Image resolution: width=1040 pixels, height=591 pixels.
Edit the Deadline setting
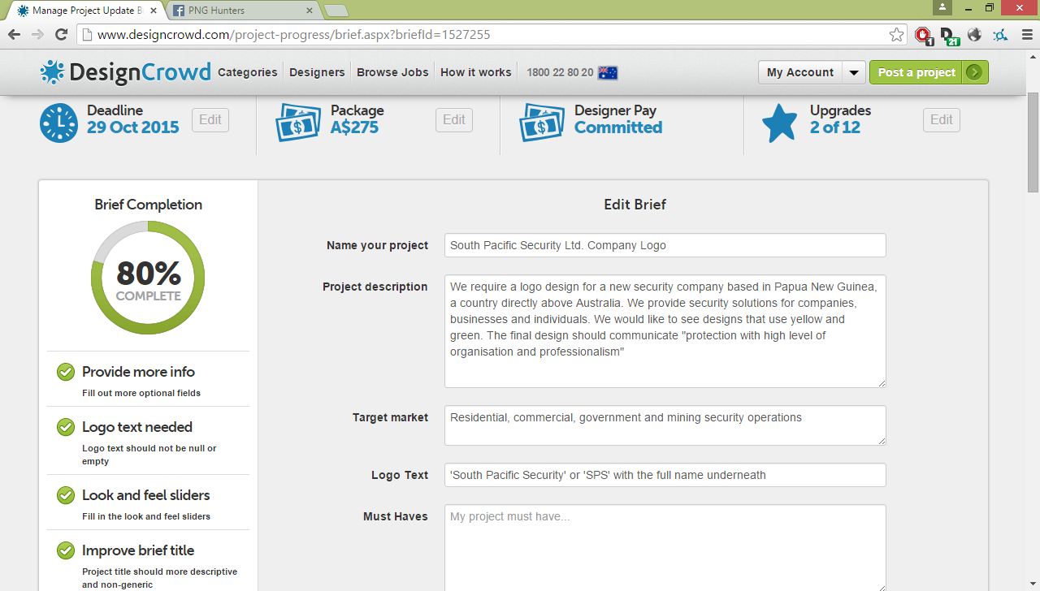(x=210, y=120)
